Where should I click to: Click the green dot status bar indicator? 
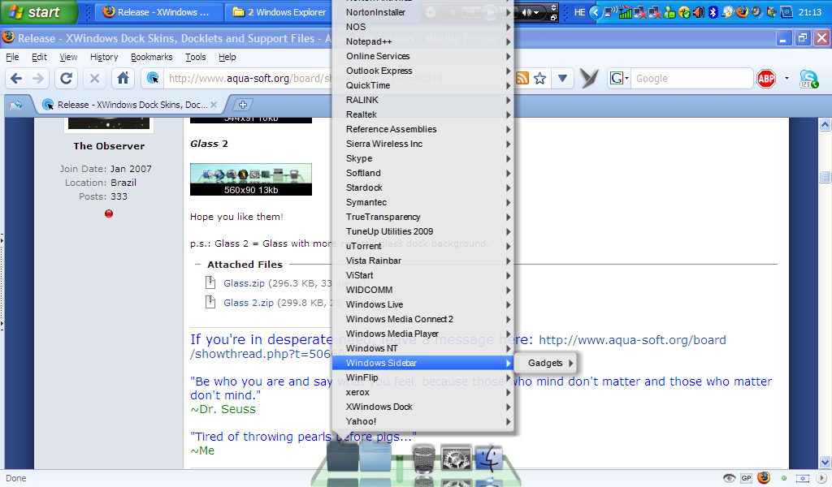pos(784,478)
